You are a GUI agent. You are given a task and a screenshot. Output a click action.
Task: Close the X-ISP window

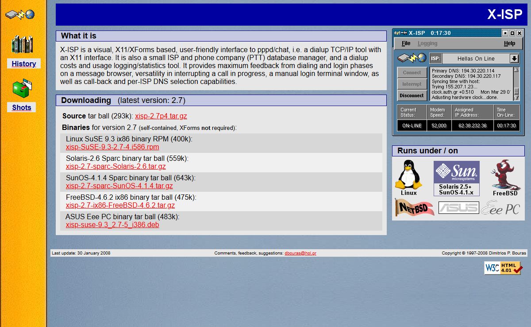click(519, 33)
